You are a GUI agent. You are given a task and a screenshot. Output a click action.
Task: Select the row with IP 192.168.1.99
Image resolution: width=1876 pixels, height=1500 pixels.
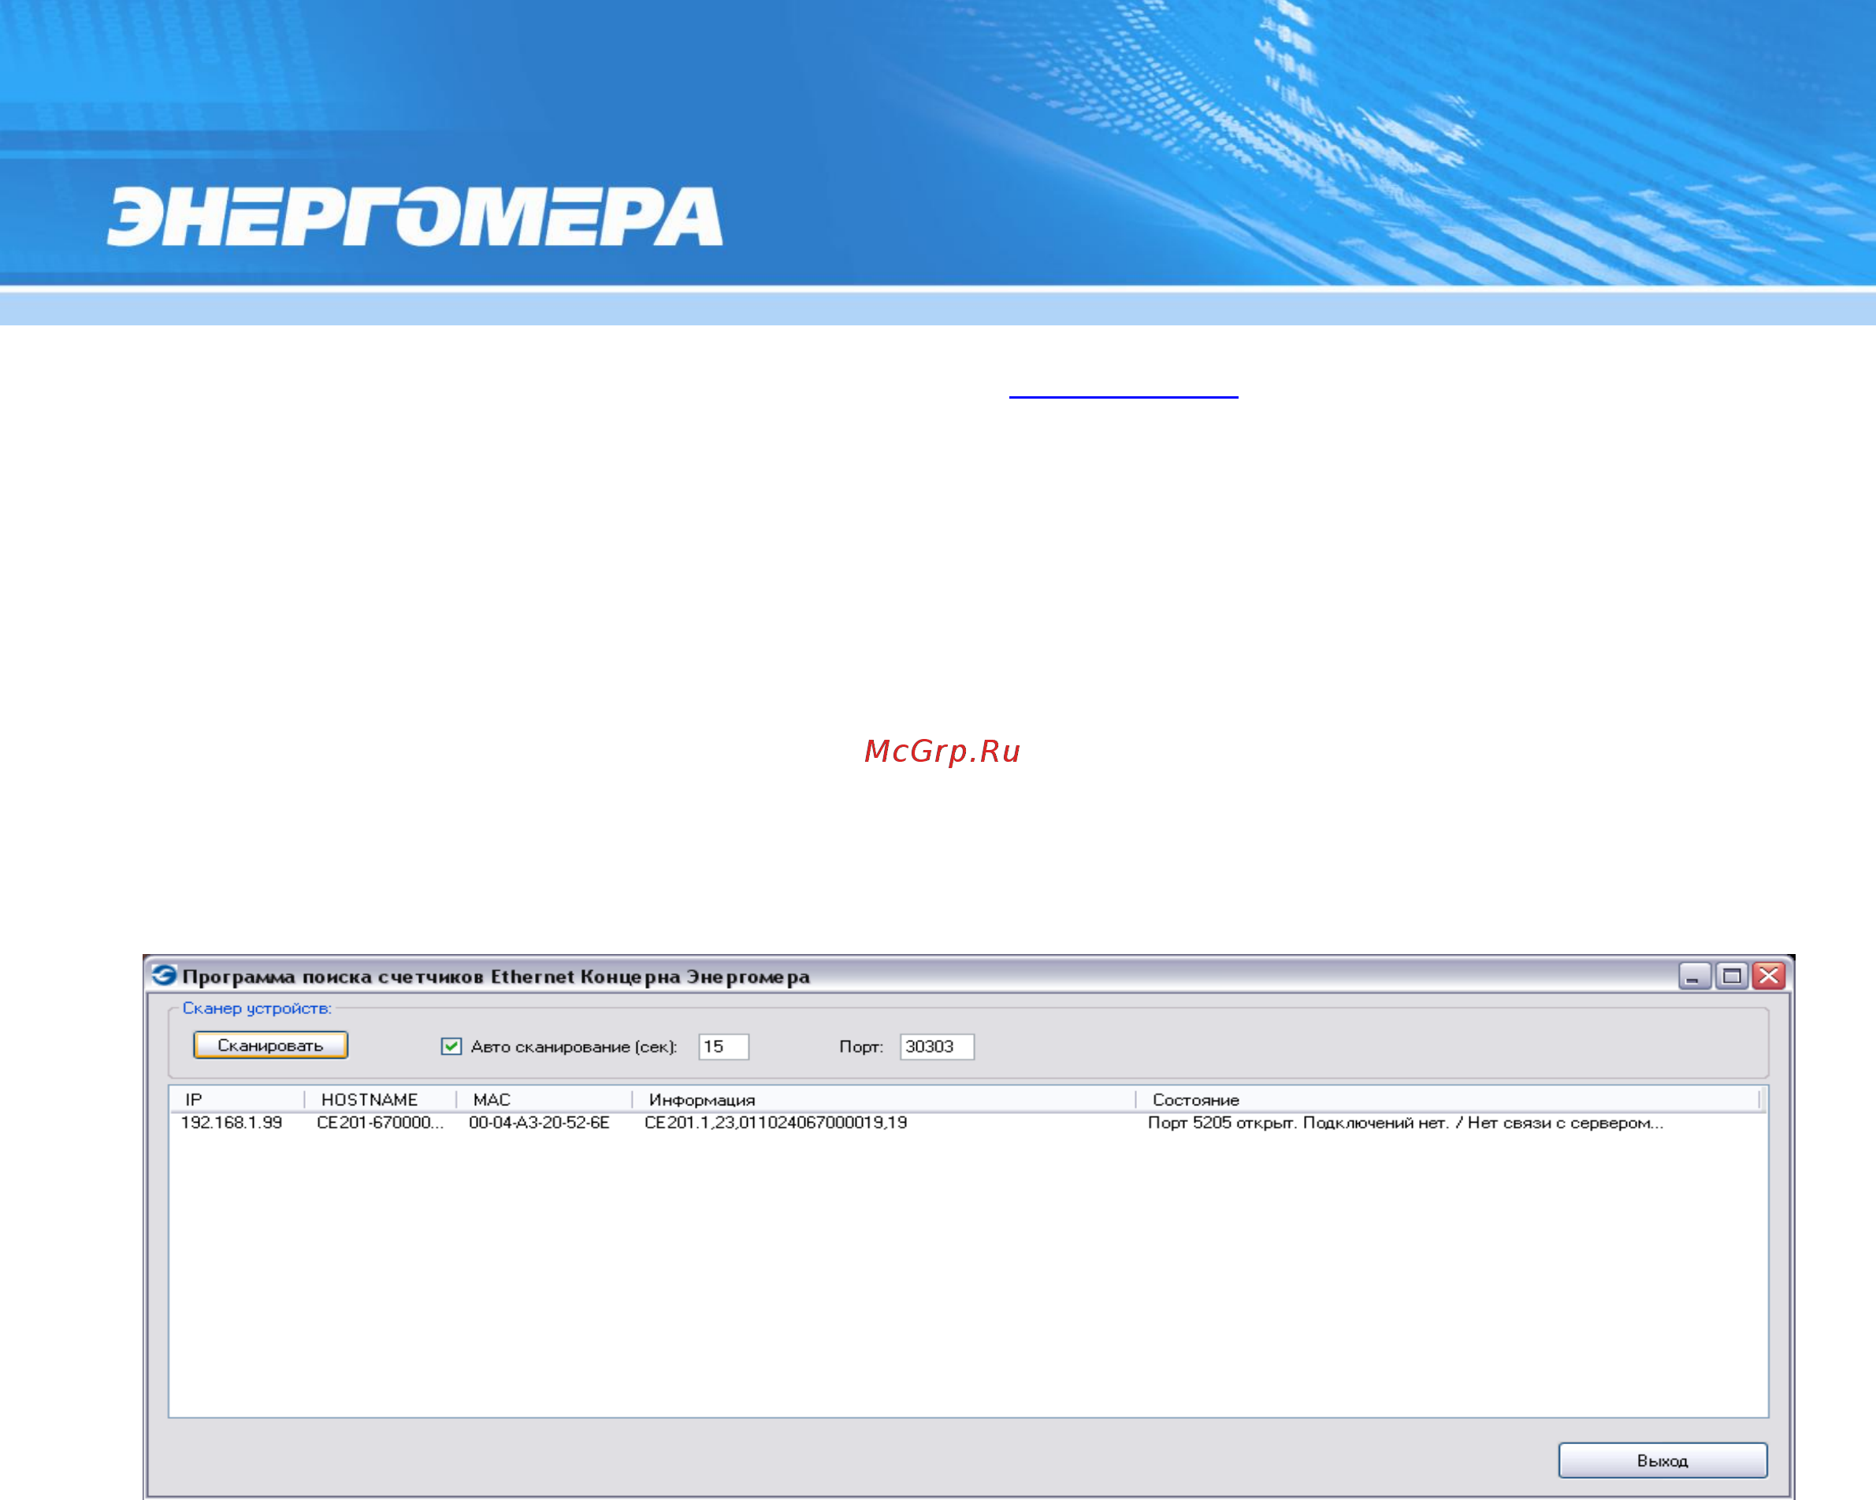968,1123
